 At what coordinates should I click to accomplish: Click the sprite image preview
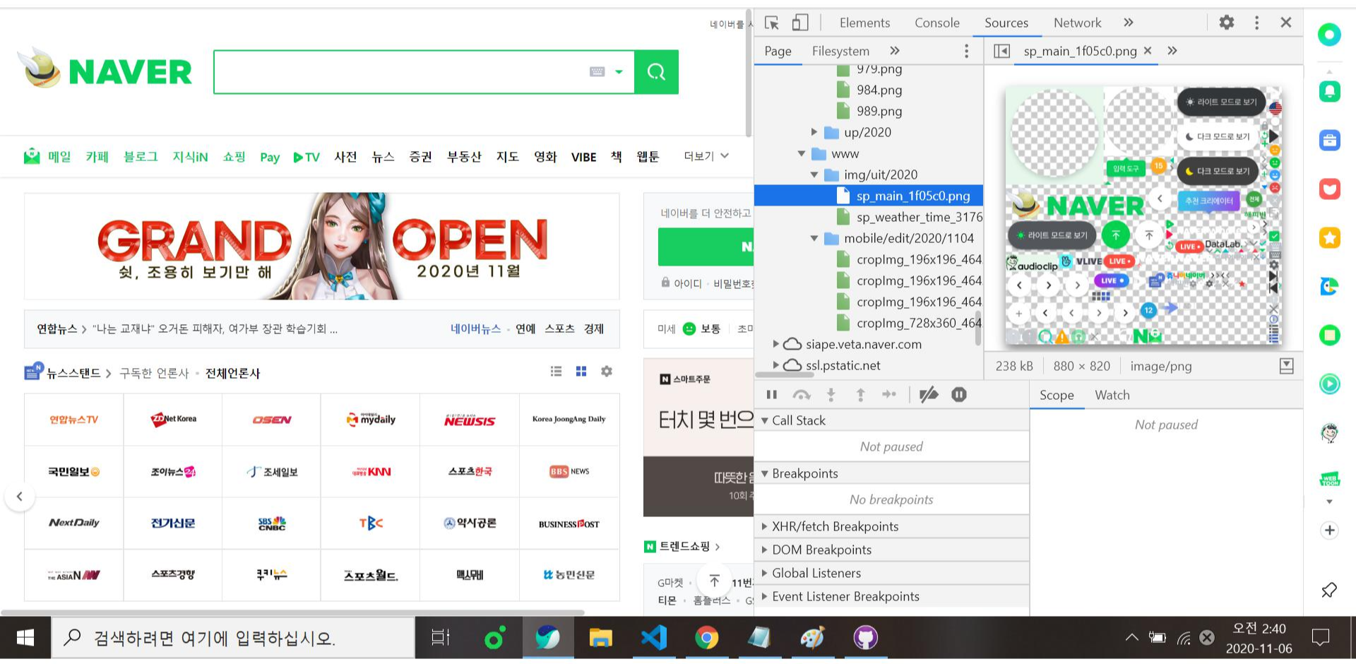pos(1143,215)
